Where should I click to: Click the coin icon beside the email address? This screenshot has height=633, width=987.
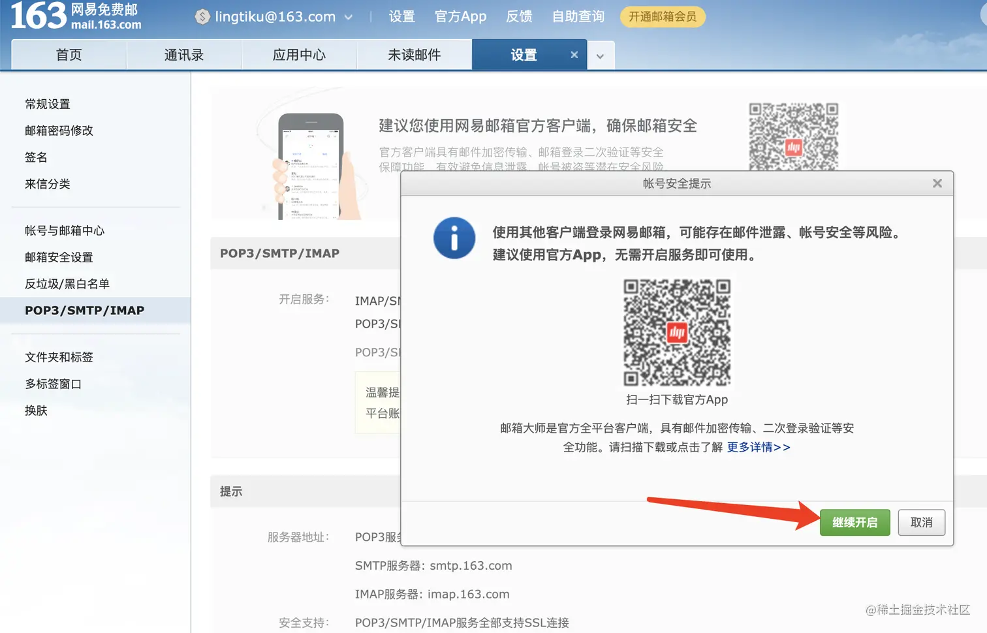coord(202,17)
